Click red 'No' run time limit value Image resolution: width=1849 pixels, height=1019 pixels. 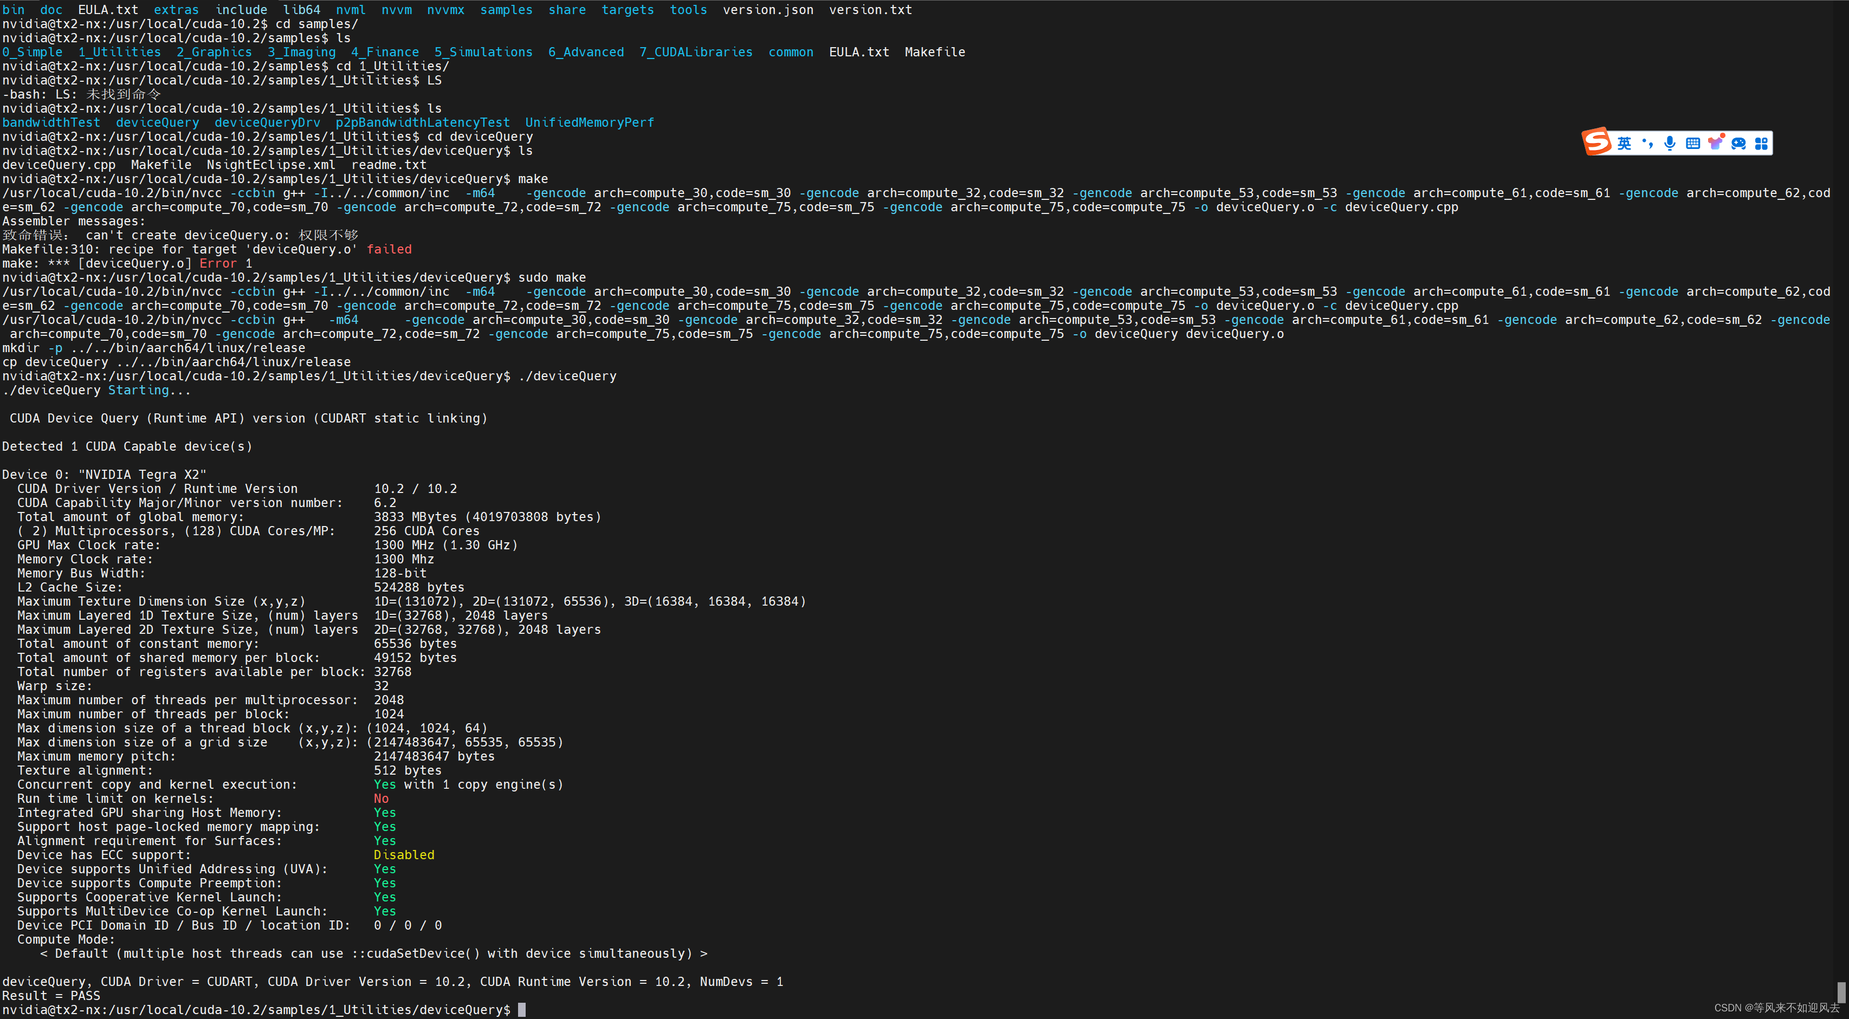381,799
